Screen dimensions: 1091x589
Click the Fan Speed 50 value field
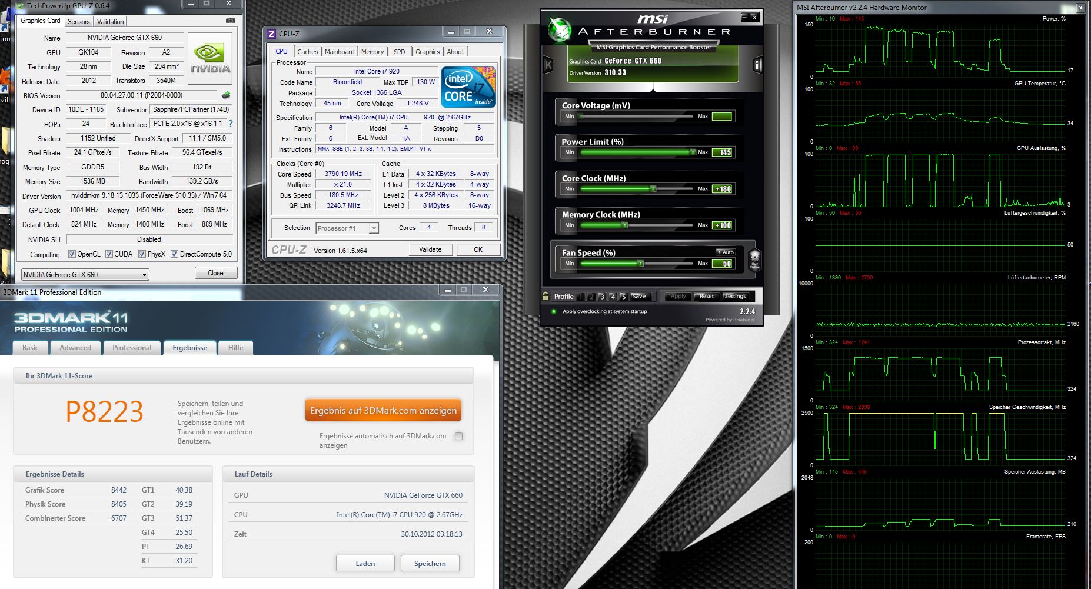click(722, 264)
